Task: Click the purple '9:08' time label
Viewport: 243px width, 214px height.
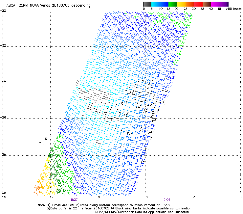Action: [x=167, y=200]
